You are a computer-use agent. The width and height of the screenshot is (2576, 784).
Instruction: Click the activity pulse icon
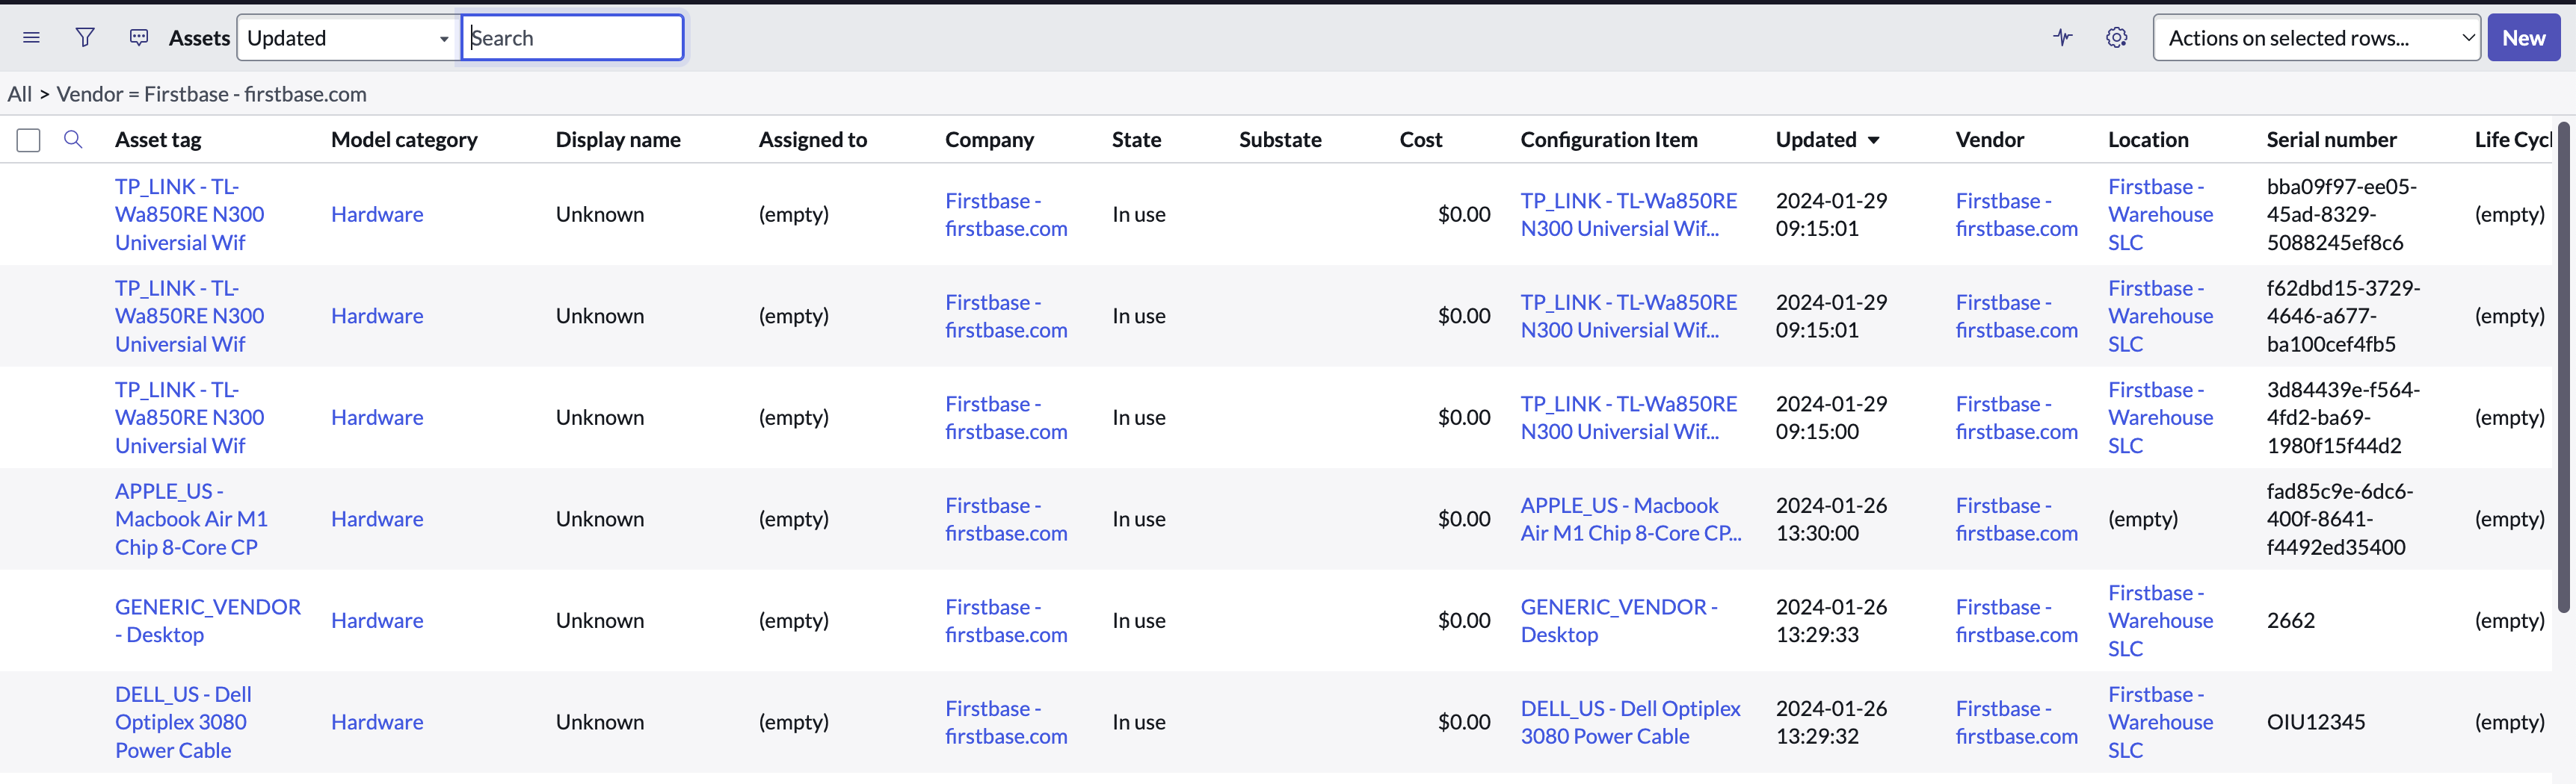point(2062,38)
